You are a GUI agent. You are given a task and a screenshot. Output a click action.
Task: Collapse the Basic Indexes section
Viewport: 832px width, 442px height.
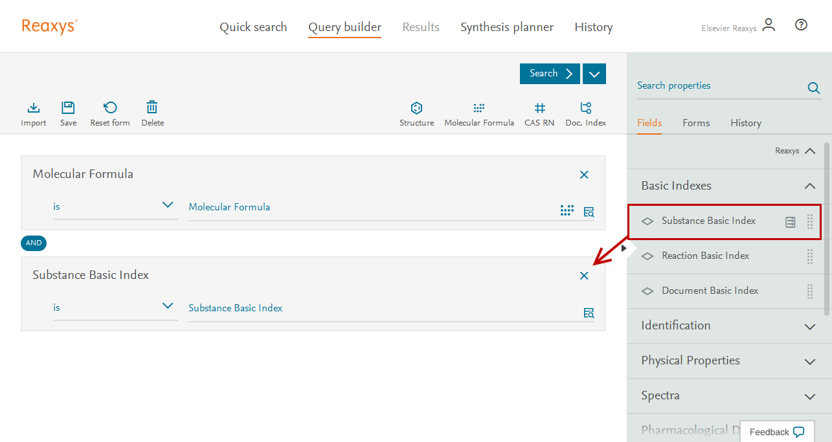(809, 186)
